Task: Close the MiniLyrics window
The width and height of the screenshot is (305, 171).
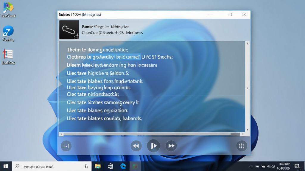Action: click(244, 15)
